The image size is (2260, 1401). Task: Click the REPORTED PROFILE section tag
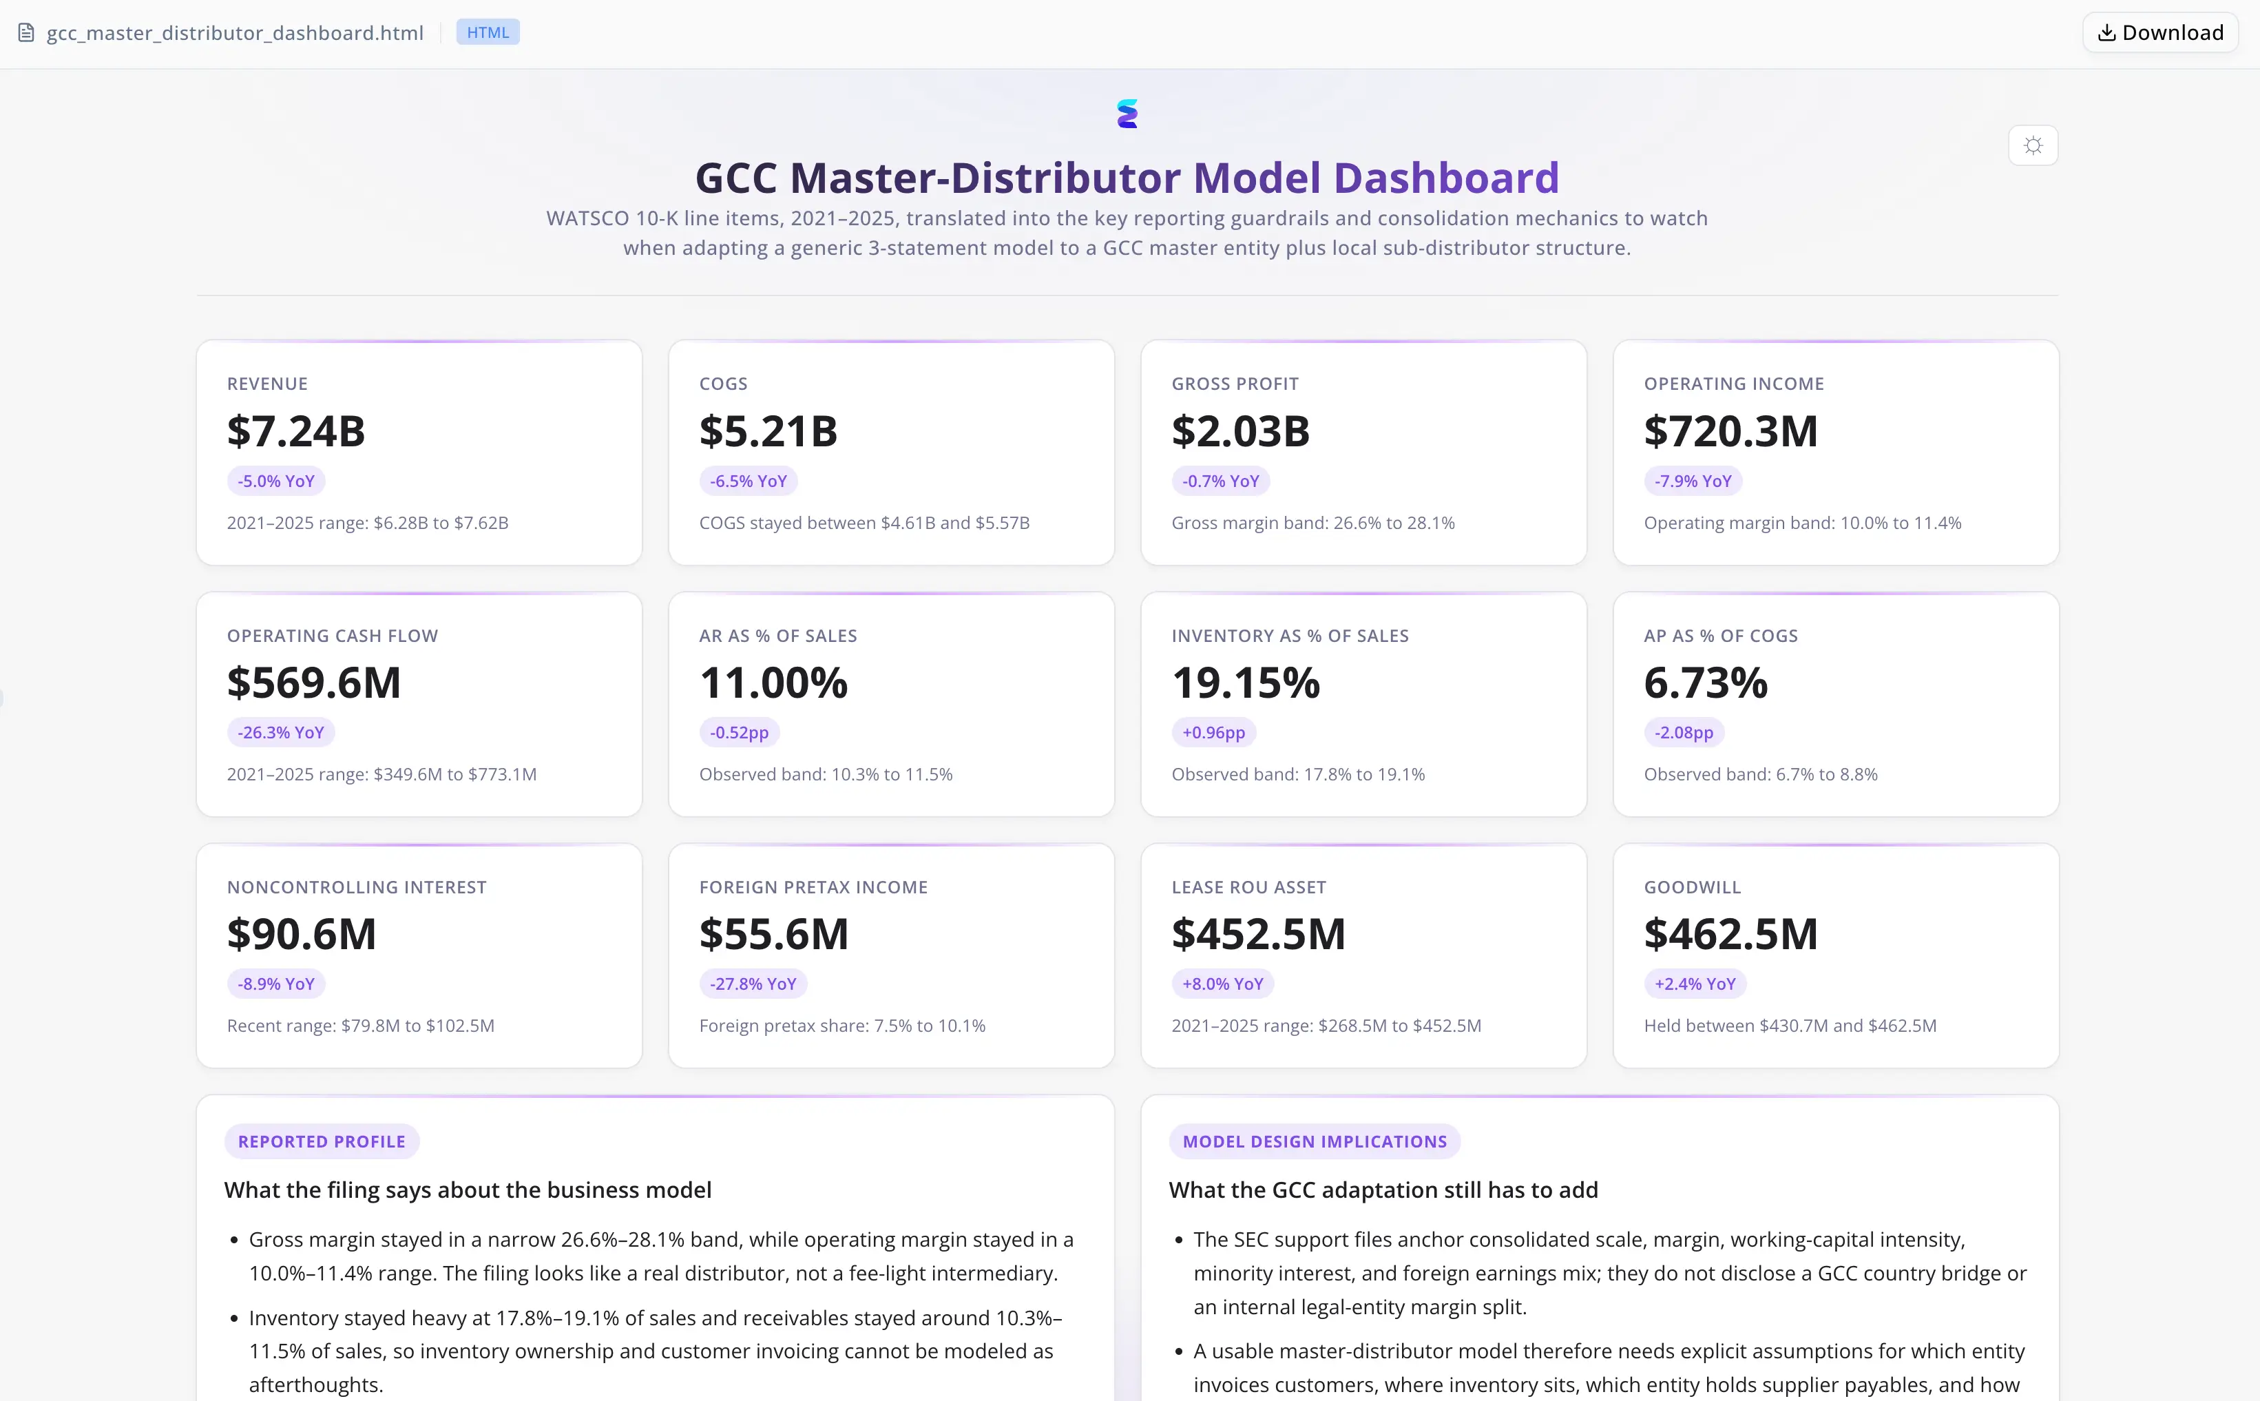322,1141
